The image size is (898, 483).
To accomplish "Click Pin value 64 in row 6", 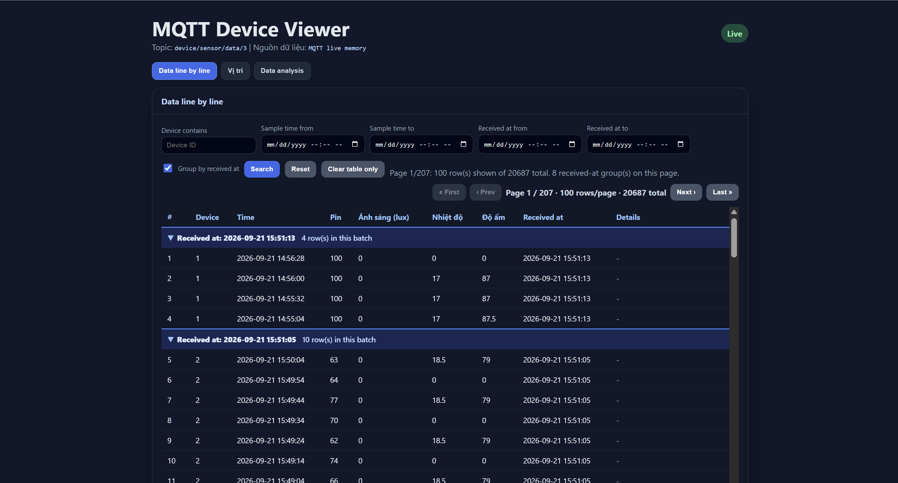I will point(334,380).
